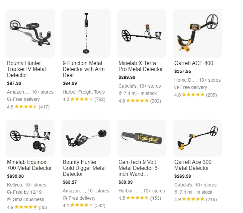Open the Cen-Tech 9 Volt Metal Detector listing

click(x=139, y=168)
